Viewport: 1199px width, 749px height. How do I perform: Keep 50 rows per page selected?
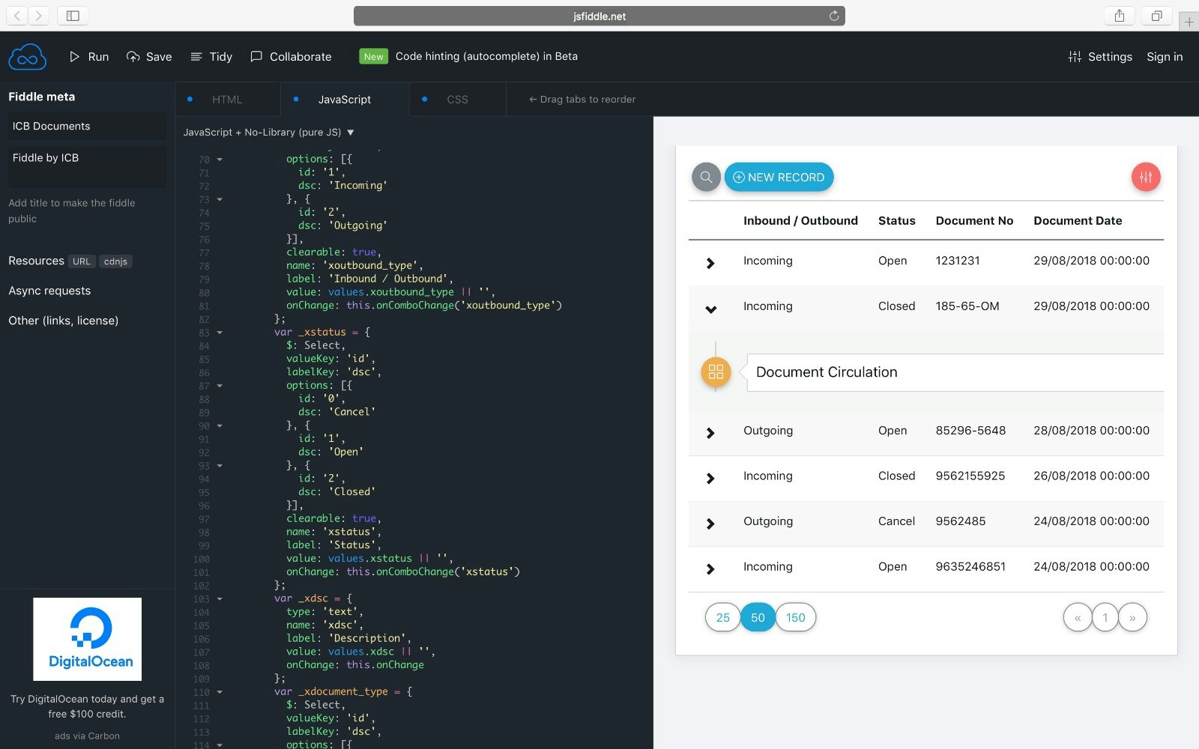click(757, 617)
